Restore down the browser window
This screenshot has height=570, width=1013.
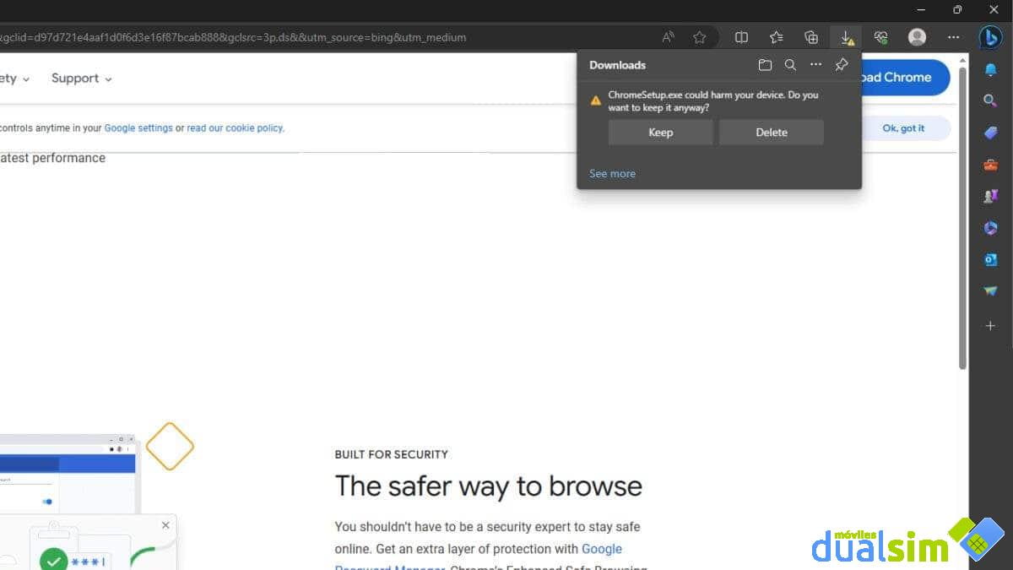tap(956, 9)
